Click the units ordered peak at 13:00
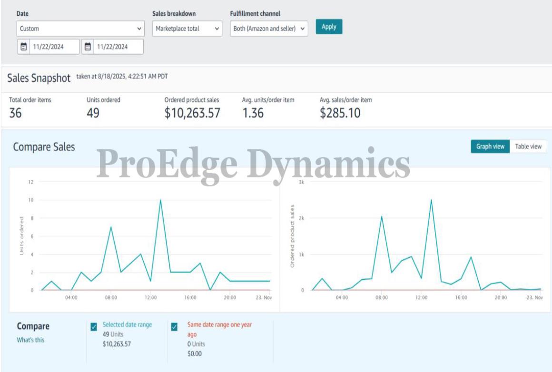The height and width of the screenshot is (372, 552). (160, 200)
